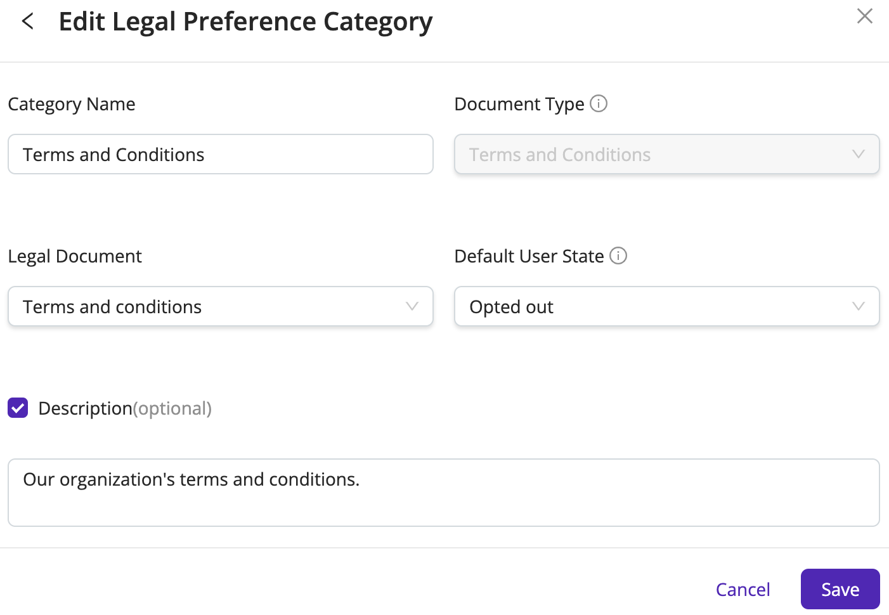The width and height of the screenshot is (889, 615).
Task: Click the Edit Legal Preference Category title
Action: (245, 22)
